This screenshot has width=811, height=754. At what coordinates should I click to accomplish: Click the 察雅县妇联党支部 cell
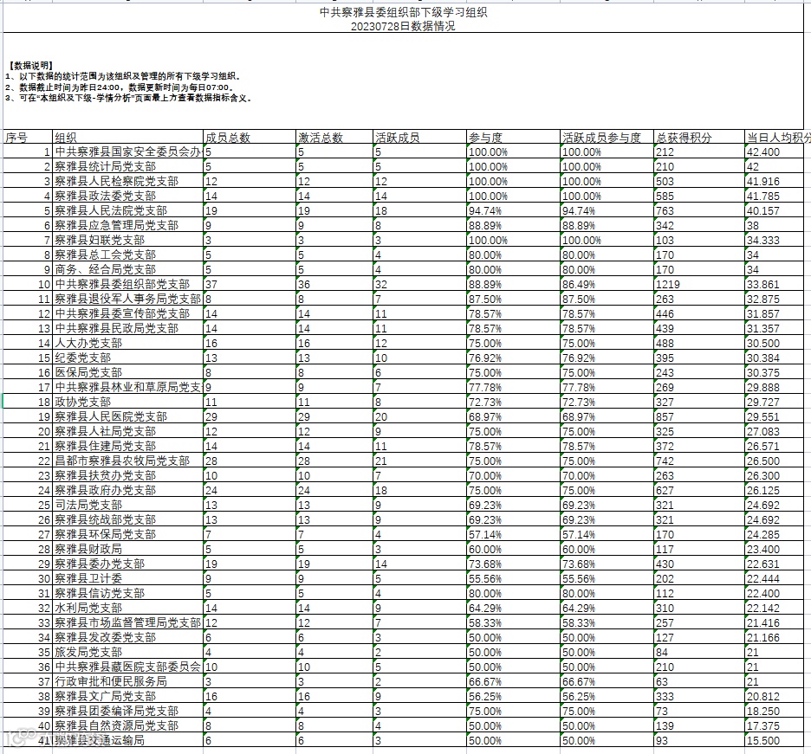(127, 241)
